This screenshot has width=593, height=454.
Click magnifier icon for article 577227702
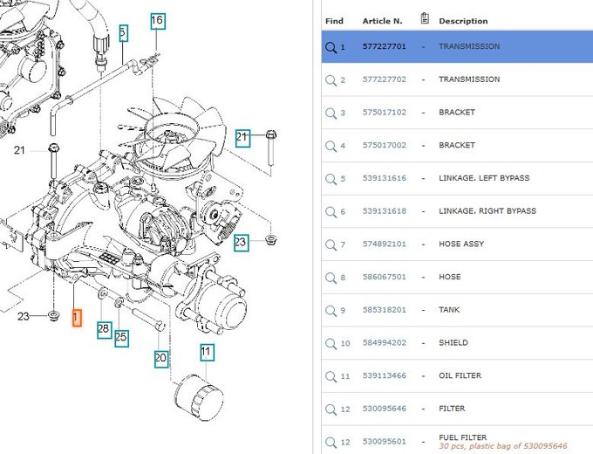(331, 80)
